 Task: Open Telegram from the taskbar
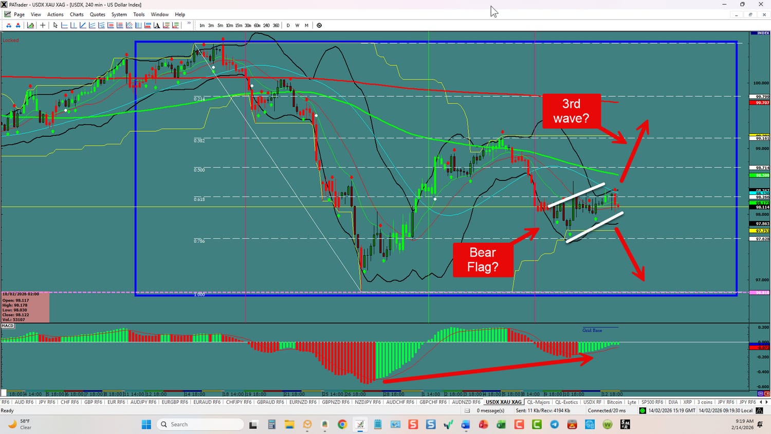(x=554, y=424)
